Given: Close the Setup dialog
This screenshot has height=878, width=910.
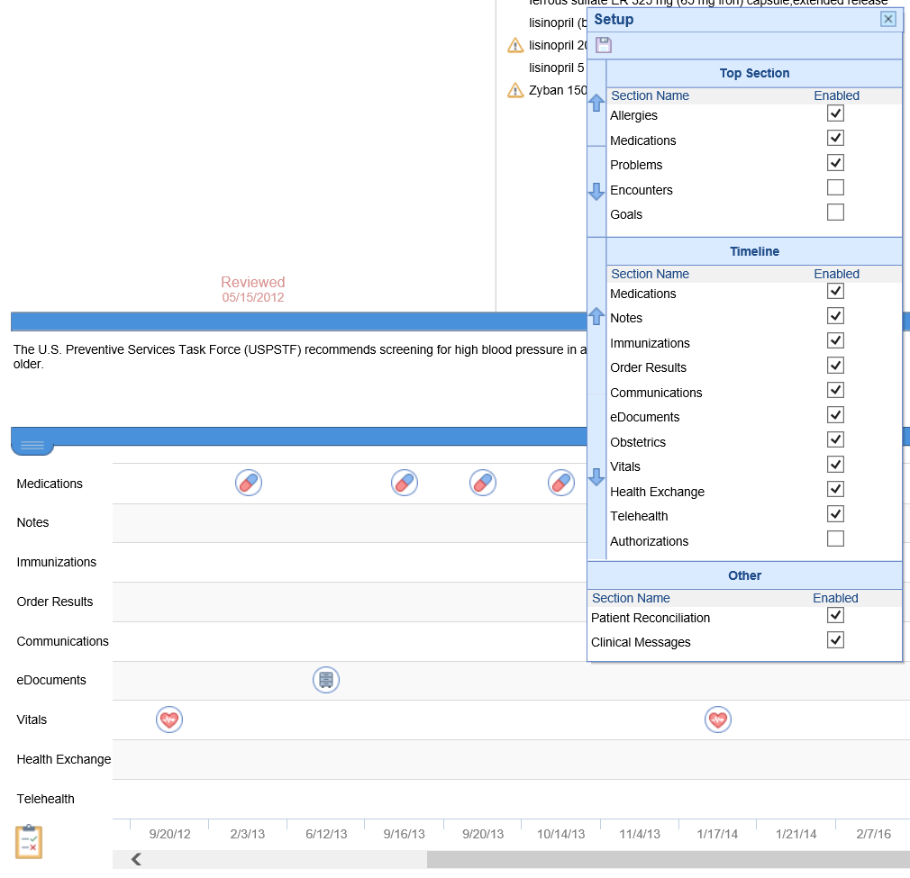Looking at the screenshot, I should click(x=888, y=19).
